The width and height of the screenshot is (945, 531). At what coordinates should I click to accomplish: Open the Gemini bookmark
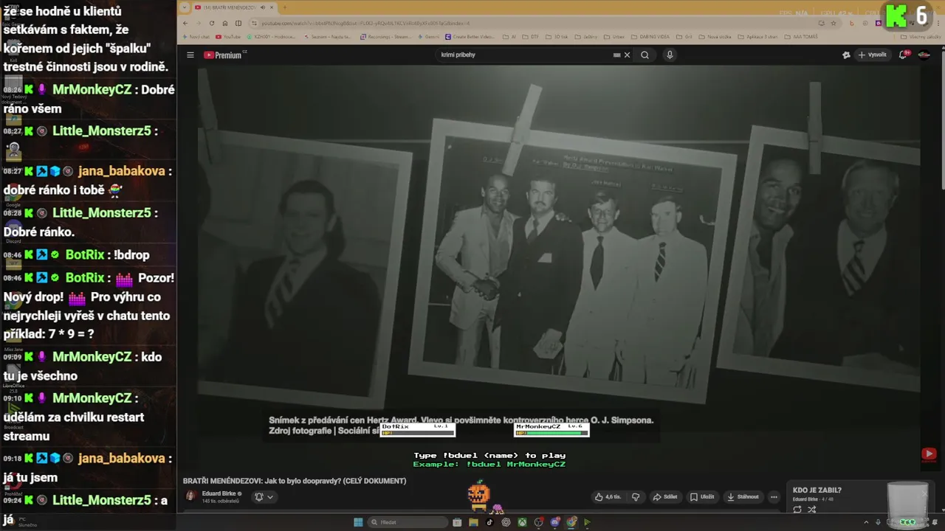click(x=430, y=36)
